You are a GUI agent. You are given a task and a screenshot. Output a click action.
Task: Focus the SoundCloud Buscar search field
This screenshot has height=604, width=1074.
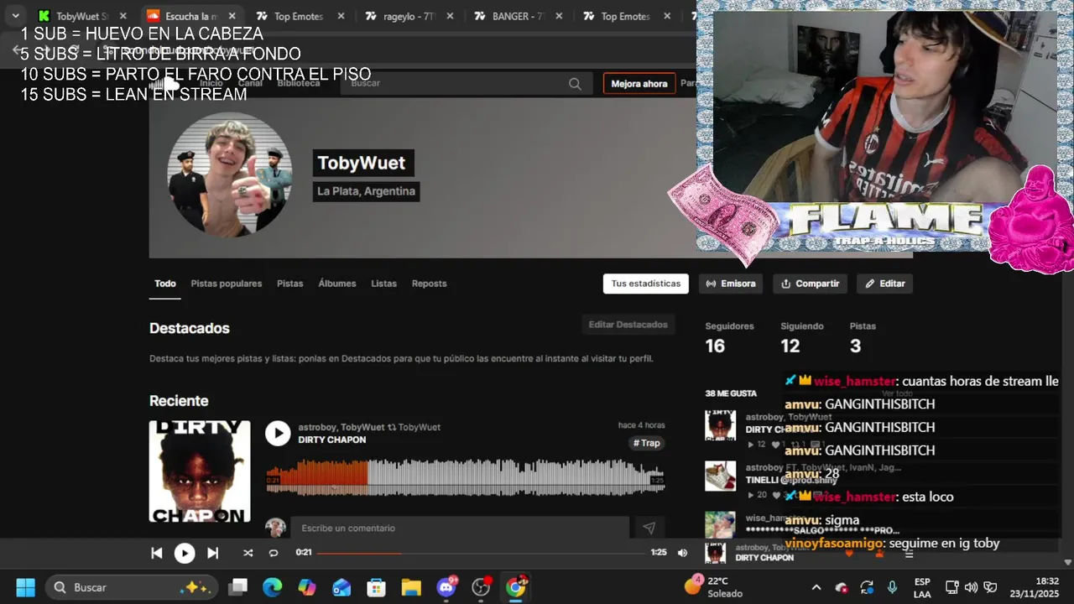click(466, 83)
